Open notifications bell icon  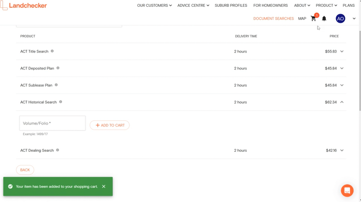pos(324,18)
